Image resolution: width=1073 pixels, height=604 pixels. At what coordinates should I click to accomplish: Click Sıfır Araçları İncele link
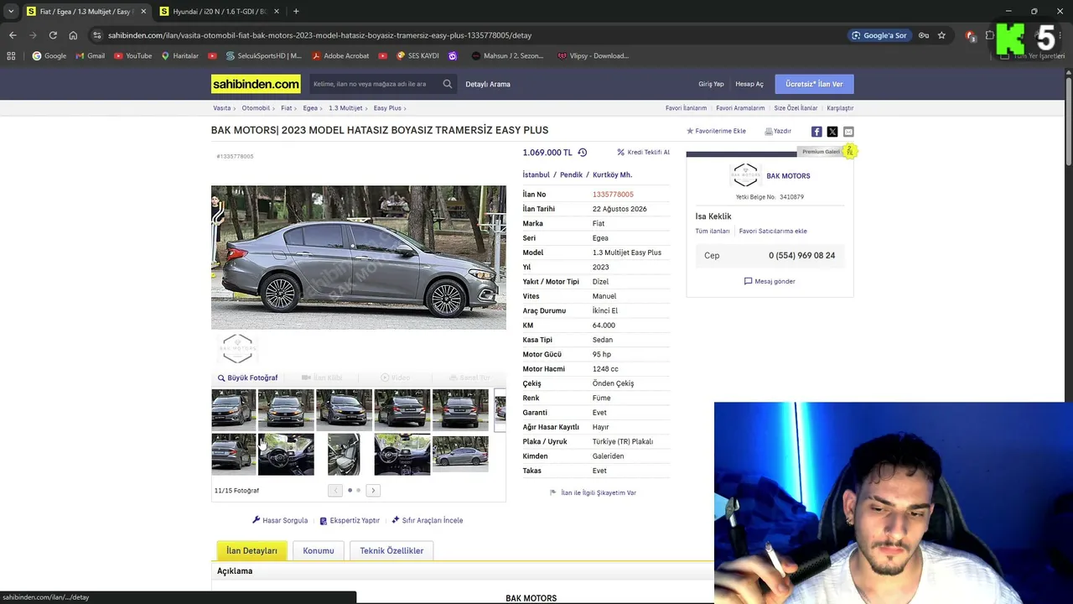tap(428, 521)
